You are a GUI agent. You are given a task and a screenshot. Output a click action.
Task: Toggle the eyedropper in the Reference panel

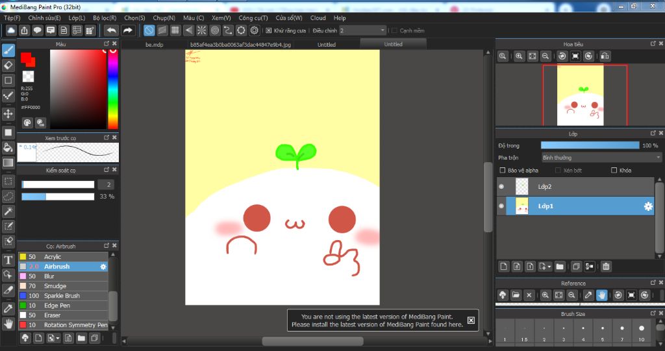pyautogui.click(x=588, y=295)
